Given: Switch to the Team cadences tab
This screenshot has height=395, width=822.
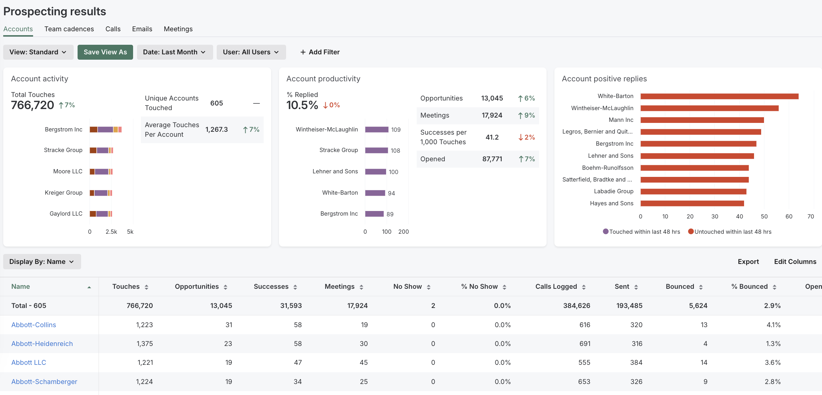Looking at the screenshot, I should 69,29.
